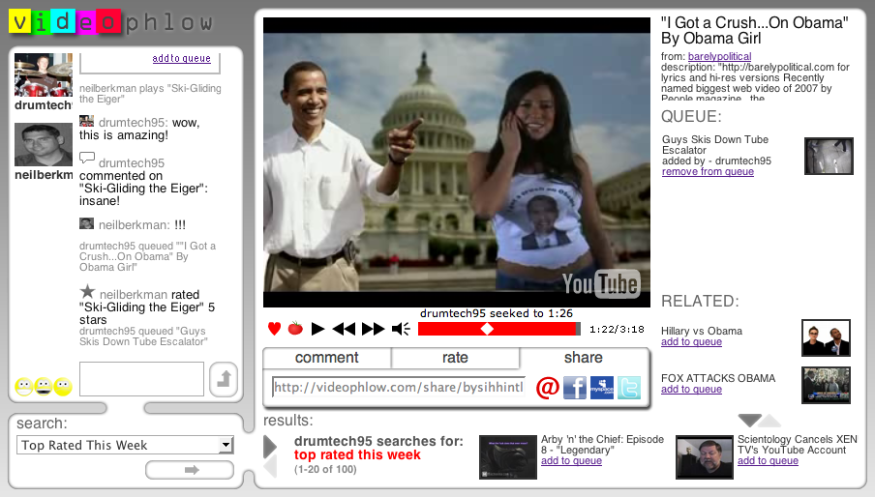Click the diamond seek handle on progress bar
The height and width of the screenshot is (497, 875).
(487, 329)
